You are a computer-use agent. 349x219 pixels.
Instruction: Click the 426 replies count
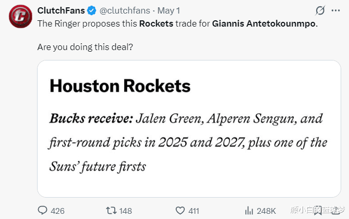pyautogui.click(x=57, y=211)
